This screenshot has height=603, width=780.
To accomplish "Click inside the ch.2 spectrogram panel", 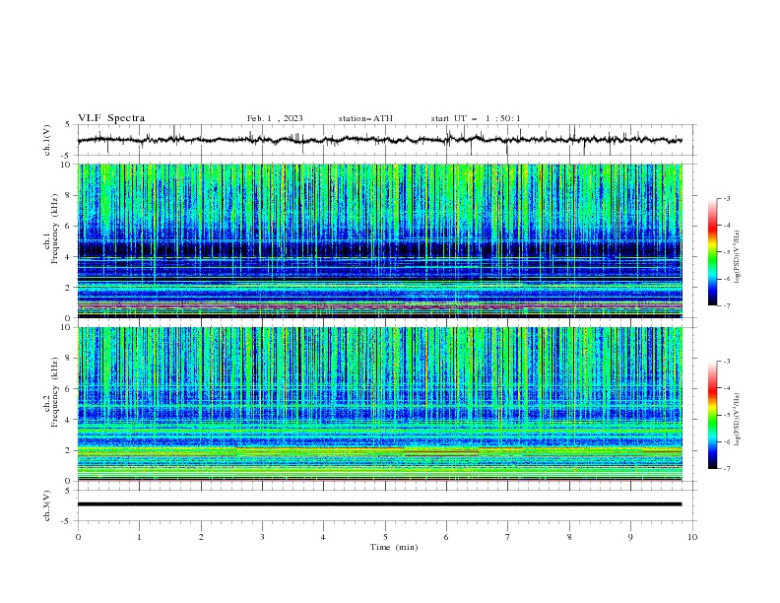I will pos(379,404).
